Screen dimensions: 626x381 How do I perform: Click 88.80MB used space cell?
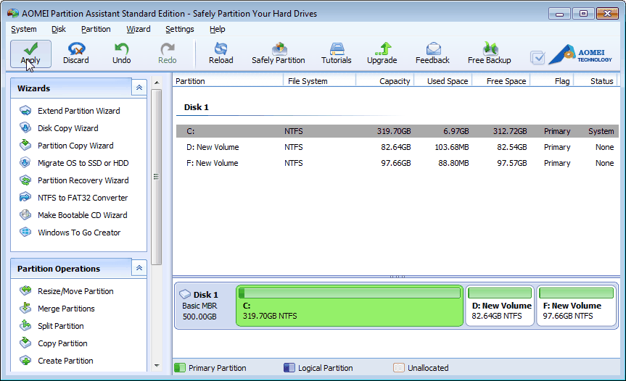tap(453, 163)
